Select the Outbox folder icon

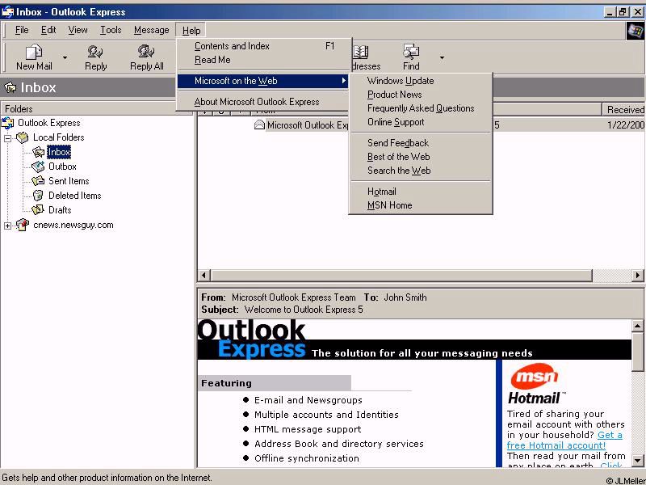pos(38,167)
